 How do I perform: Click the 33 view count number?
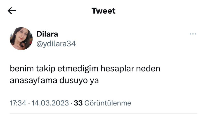coord(78,103)
